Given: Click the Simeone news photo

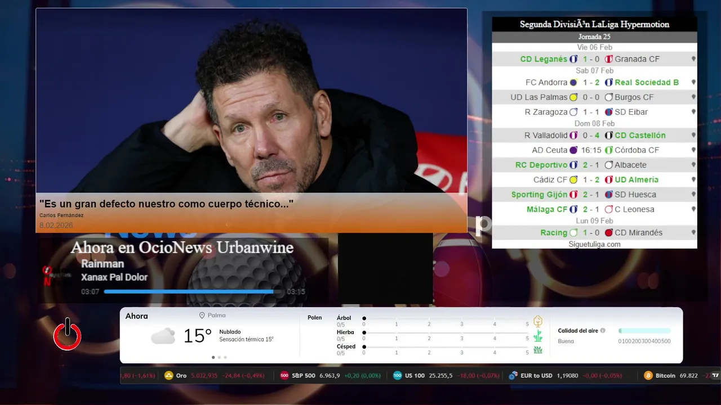Looking at the screenshot, I should point(252,101).
